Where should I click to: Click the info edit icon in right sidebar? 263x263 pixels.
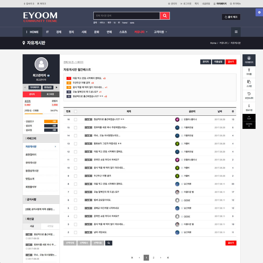249,107
